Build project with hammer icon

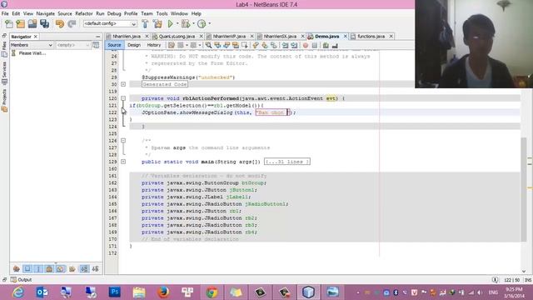click(145, 24)
